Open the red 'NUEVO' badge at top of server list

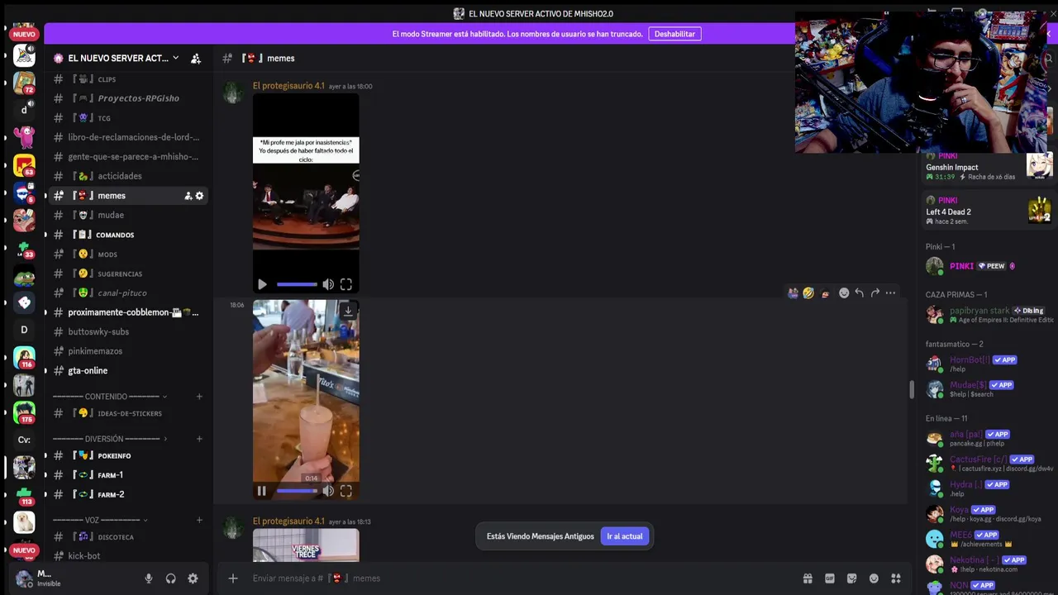pyautogui.click(x=24, y=34)
